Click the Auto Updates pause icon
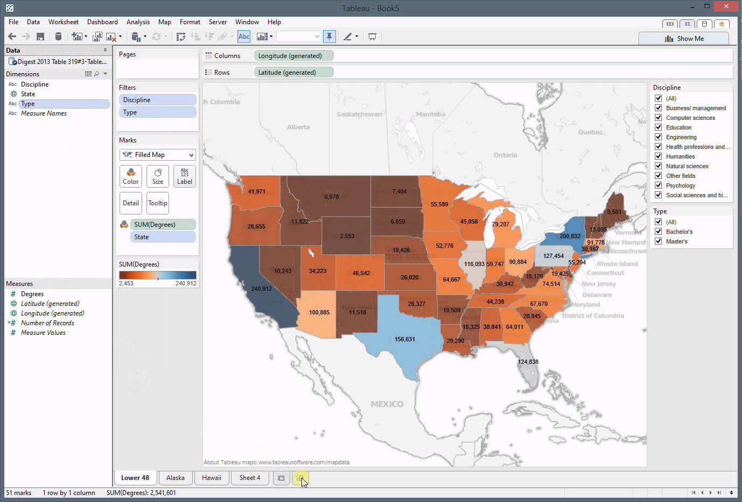Image resolution: width=742 pixels, height=502 pixels. point(136,37)
